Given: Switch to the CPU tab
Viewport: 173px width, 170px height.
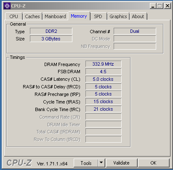Looking at the screenshot, I should [x=13, y=16].
